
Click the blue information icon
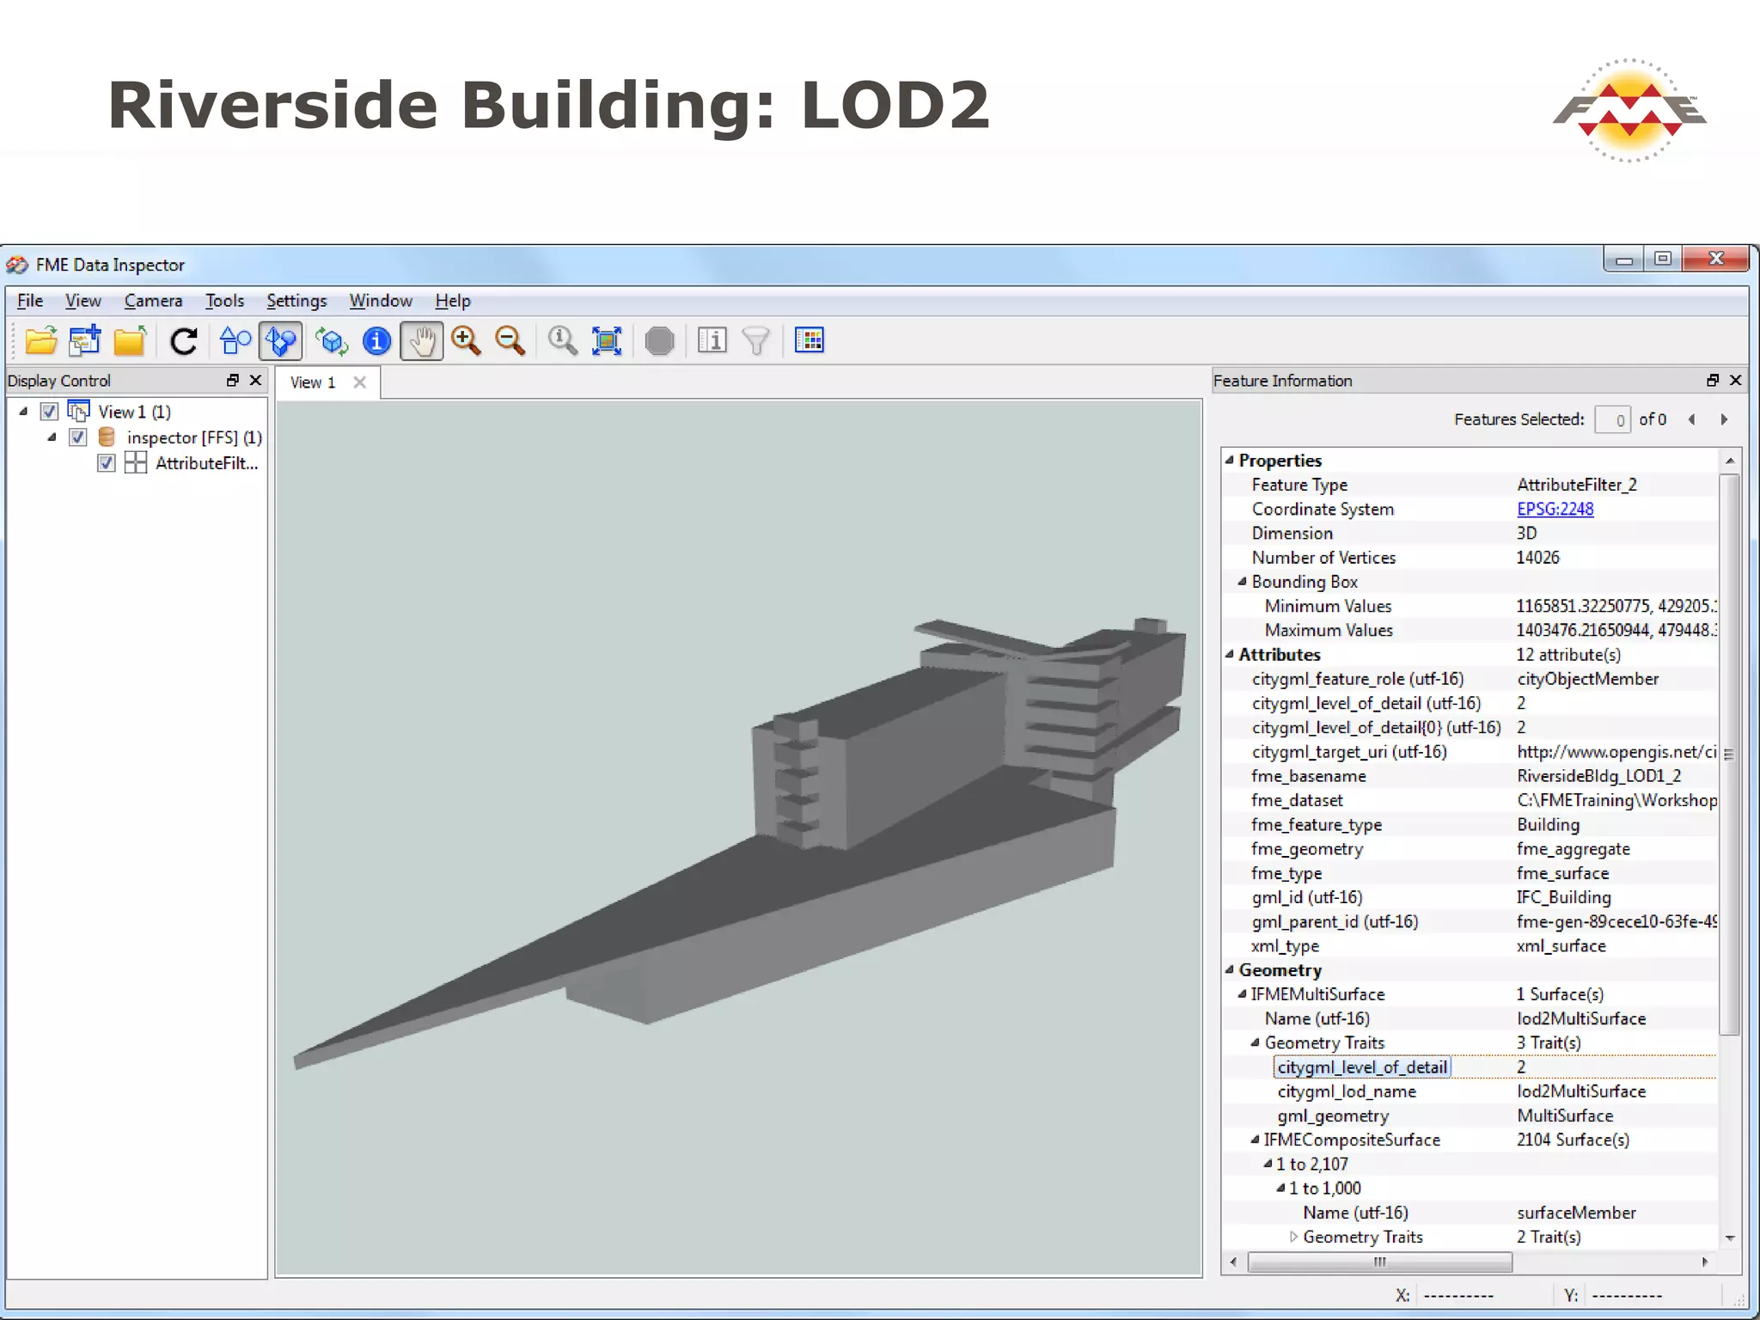(376, 341)
